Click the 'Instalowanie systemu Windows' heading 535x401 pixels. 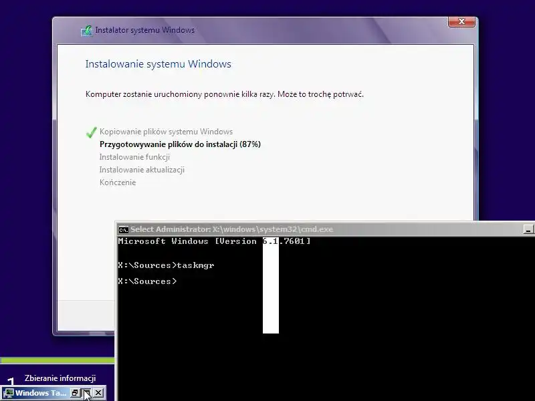point(158,64)
